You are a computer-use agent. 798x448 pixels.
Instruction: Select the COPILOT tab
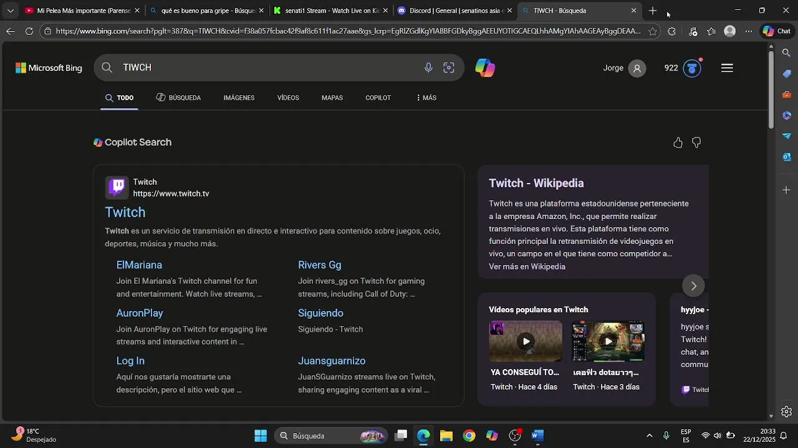click(378, 98)
